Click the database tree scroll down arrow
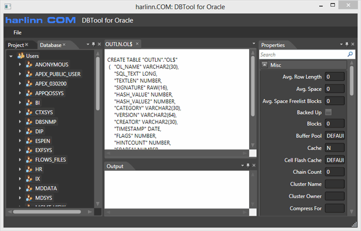Image resolution: width=361 pixels, height=231 pixels. 97,204
